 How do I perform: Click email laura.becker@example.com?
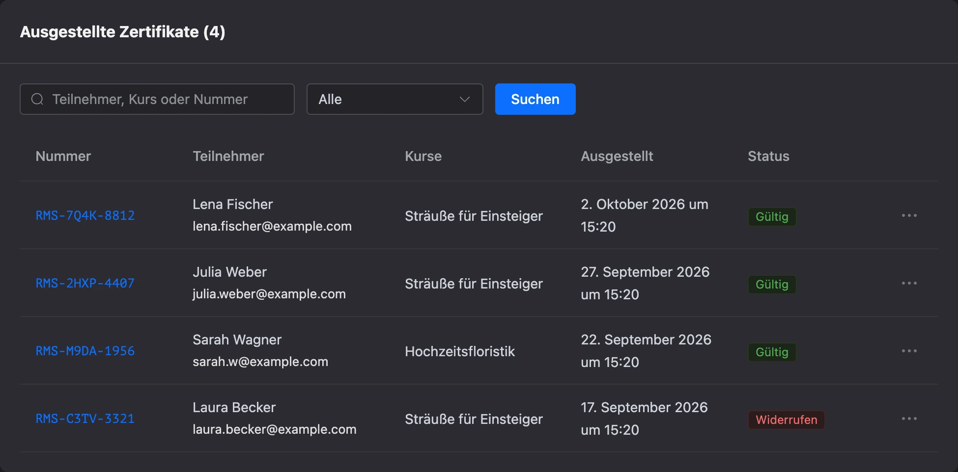click(x=275, y=429)
